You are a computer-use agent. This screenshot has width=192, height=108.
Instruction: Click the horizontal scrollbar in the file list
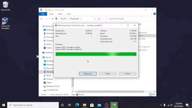[x=110, y=91]
